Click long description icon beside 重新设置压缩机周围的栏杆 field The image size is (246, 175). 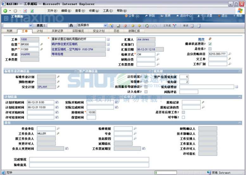108,39
